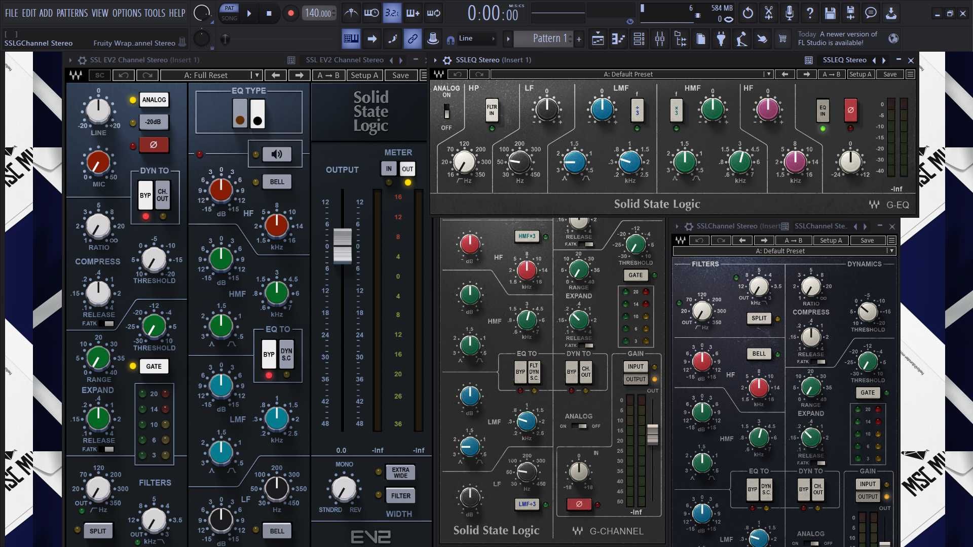Click A→B copy button in SSLEQ toolbar
The image size is (973, 547).
click(831, 74)
